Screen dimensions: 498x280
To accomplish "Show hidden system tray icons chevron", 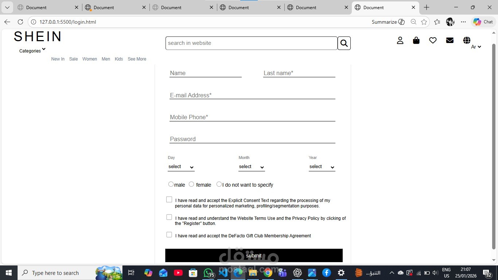I will click(x=392, y=273).
